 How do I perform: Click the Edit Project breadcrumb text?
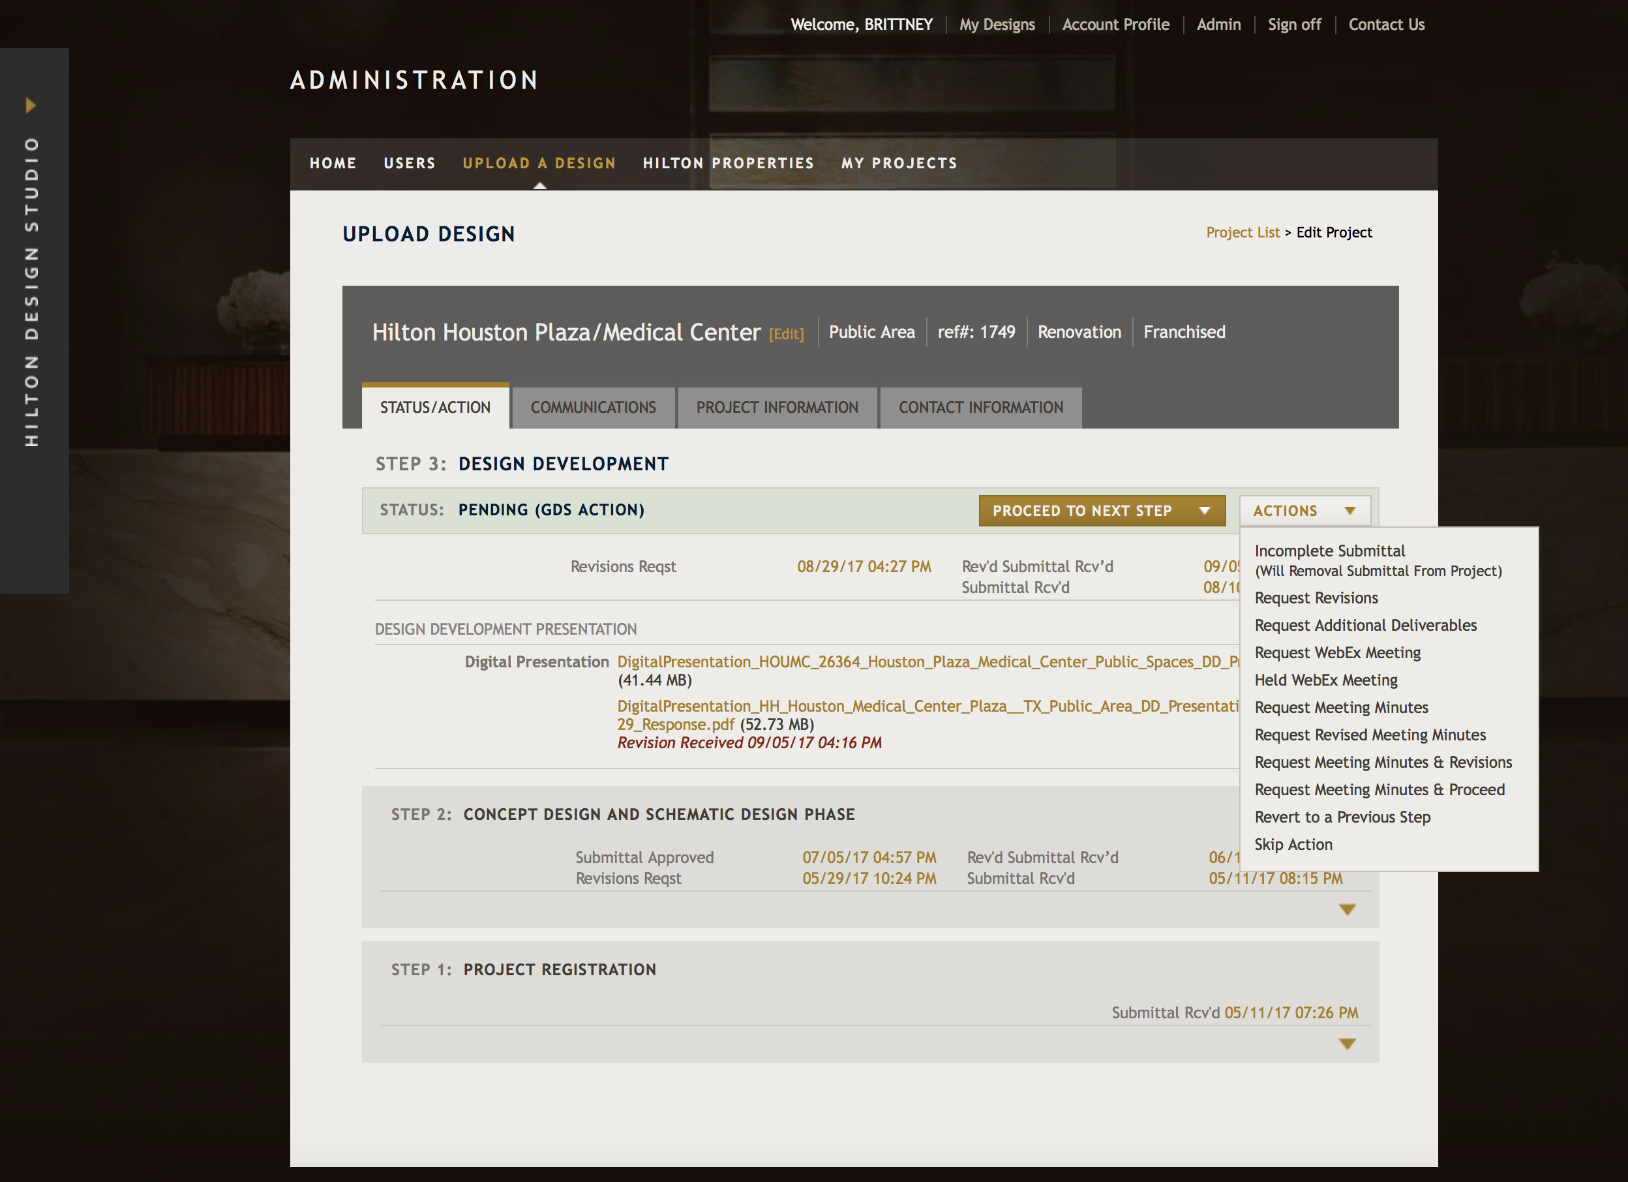point(1334,232)
